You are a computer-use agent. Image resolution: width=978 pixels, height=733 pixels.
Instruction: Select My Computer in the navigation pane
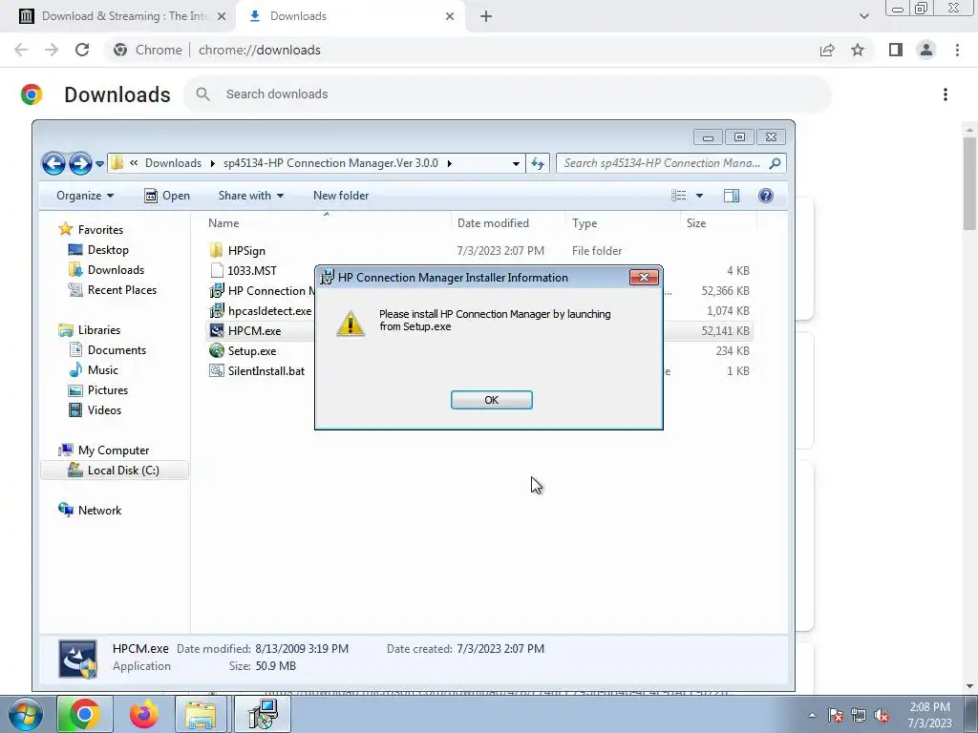coord(103,450)
